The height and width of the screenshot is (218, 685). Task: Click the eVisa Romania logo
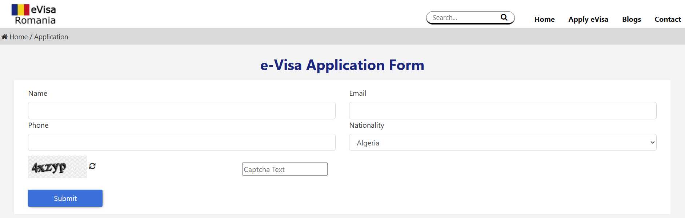click(34, 15)
